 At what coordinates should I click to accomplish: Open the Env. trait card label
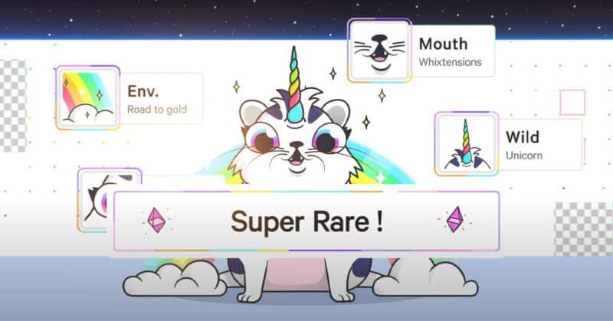point(143,91)
